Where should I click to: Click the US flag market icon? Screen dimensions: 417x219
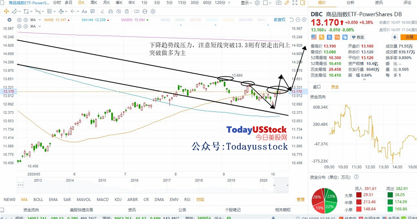314,37
